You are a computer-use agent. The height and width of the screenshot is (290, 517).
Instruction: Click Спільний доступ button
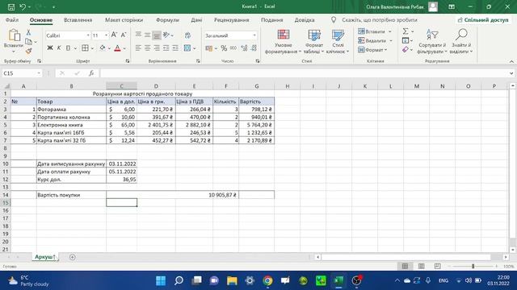pyautogui.click(x=483, y=20)
